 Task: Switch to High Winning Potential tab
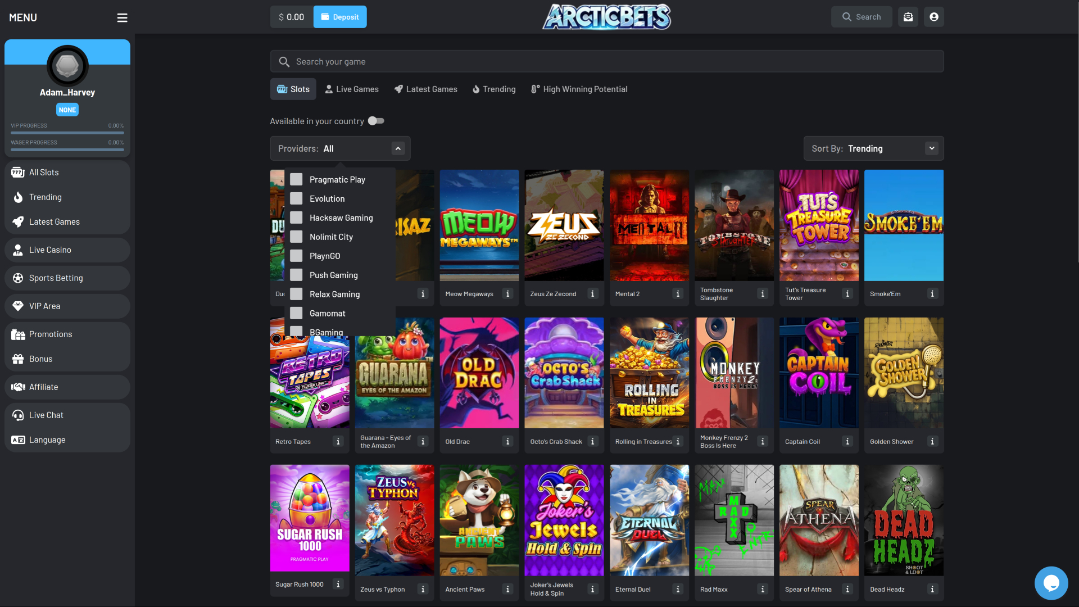[x=579, y=89]
